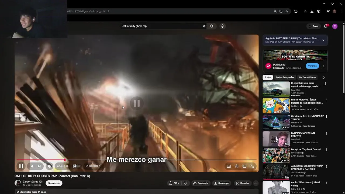Switch to theater mode view
The height and width of the screenshot is (194, 345).
pos(244,166)
